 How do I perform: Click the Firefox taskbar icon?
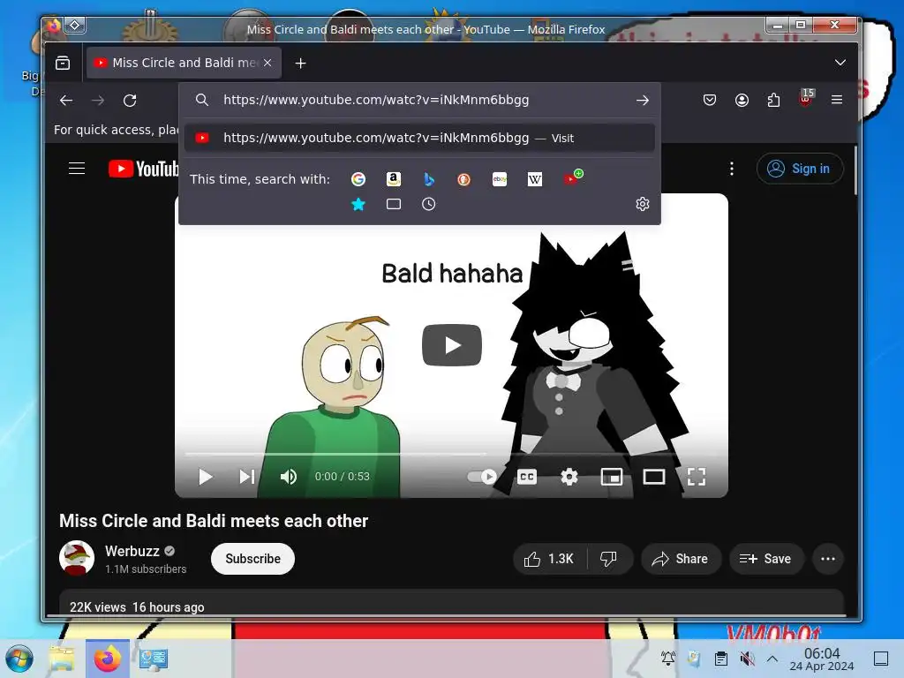pos(108,659)
